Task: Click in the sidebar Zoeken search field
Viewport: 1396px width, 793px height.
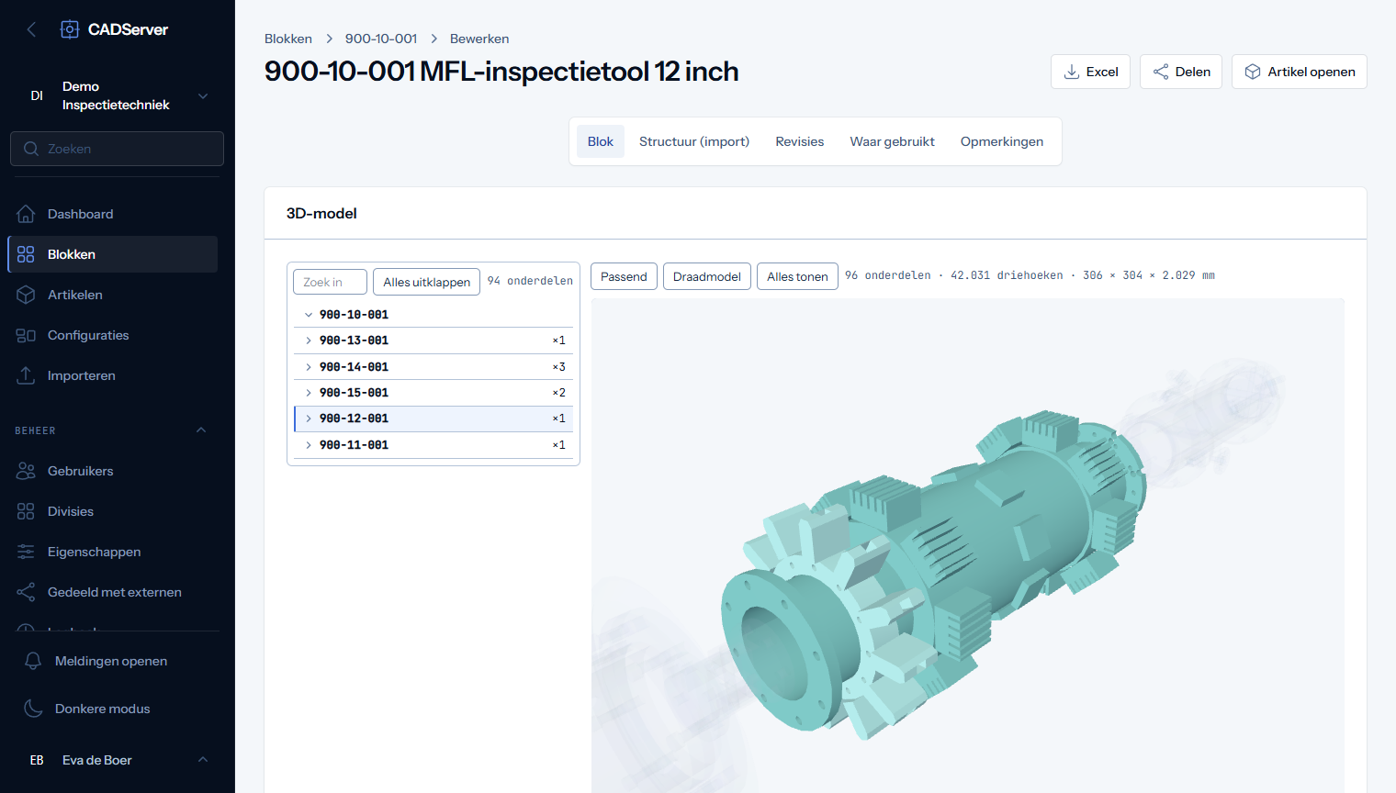Action: tap(118, 149)
